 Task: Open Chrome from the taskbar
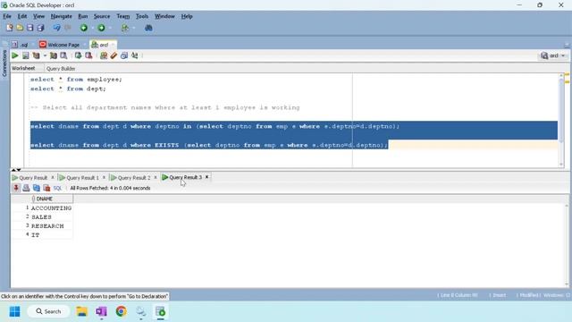coord(122,311)
